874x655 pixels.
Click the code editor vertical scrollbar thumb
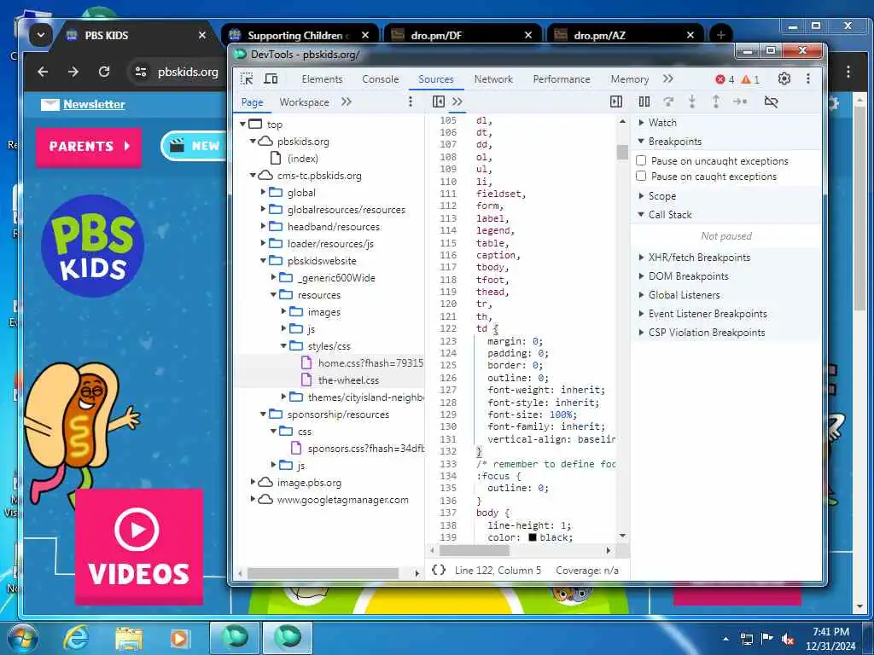[622, 152]
